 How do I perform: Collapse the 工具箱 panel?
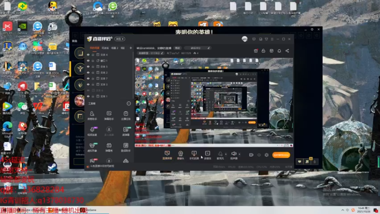[129, 104]
